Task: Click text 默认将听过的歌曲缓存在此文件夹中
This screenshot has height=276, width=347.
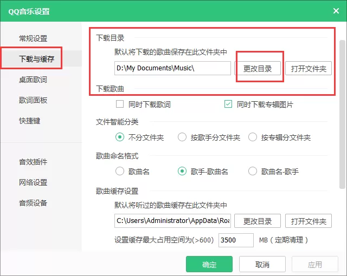Action: [x=171, y=205]
